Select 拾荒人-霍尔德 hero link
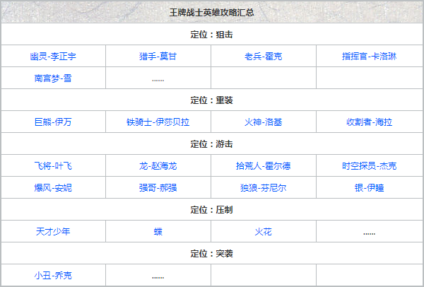 [x=263, y=166]
